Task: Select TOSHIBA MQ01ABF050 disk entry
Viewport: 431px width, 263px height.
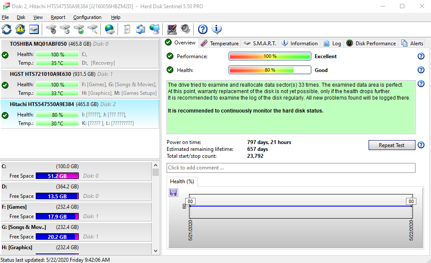Action: (80, 53)
